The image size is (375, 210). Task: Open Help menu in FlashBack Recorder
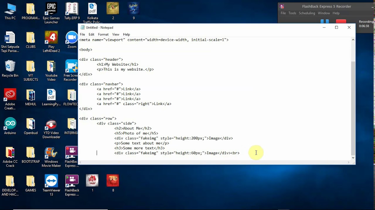[x=336, y=13]
